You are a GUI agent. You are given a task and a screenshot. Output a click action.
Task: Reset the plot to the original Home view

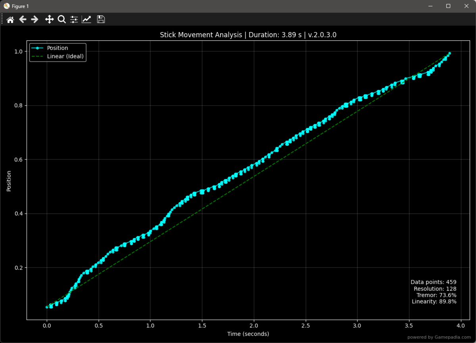pos(10,19)
